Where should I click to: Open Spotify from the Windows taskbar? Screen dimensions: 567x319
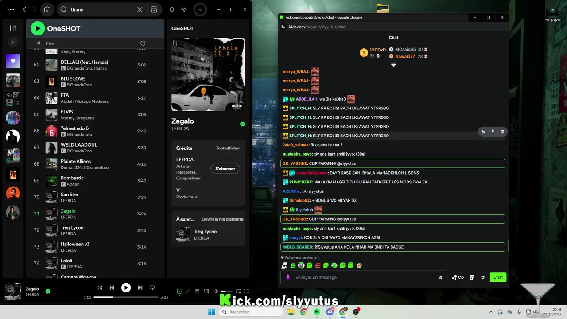[317, 312]
